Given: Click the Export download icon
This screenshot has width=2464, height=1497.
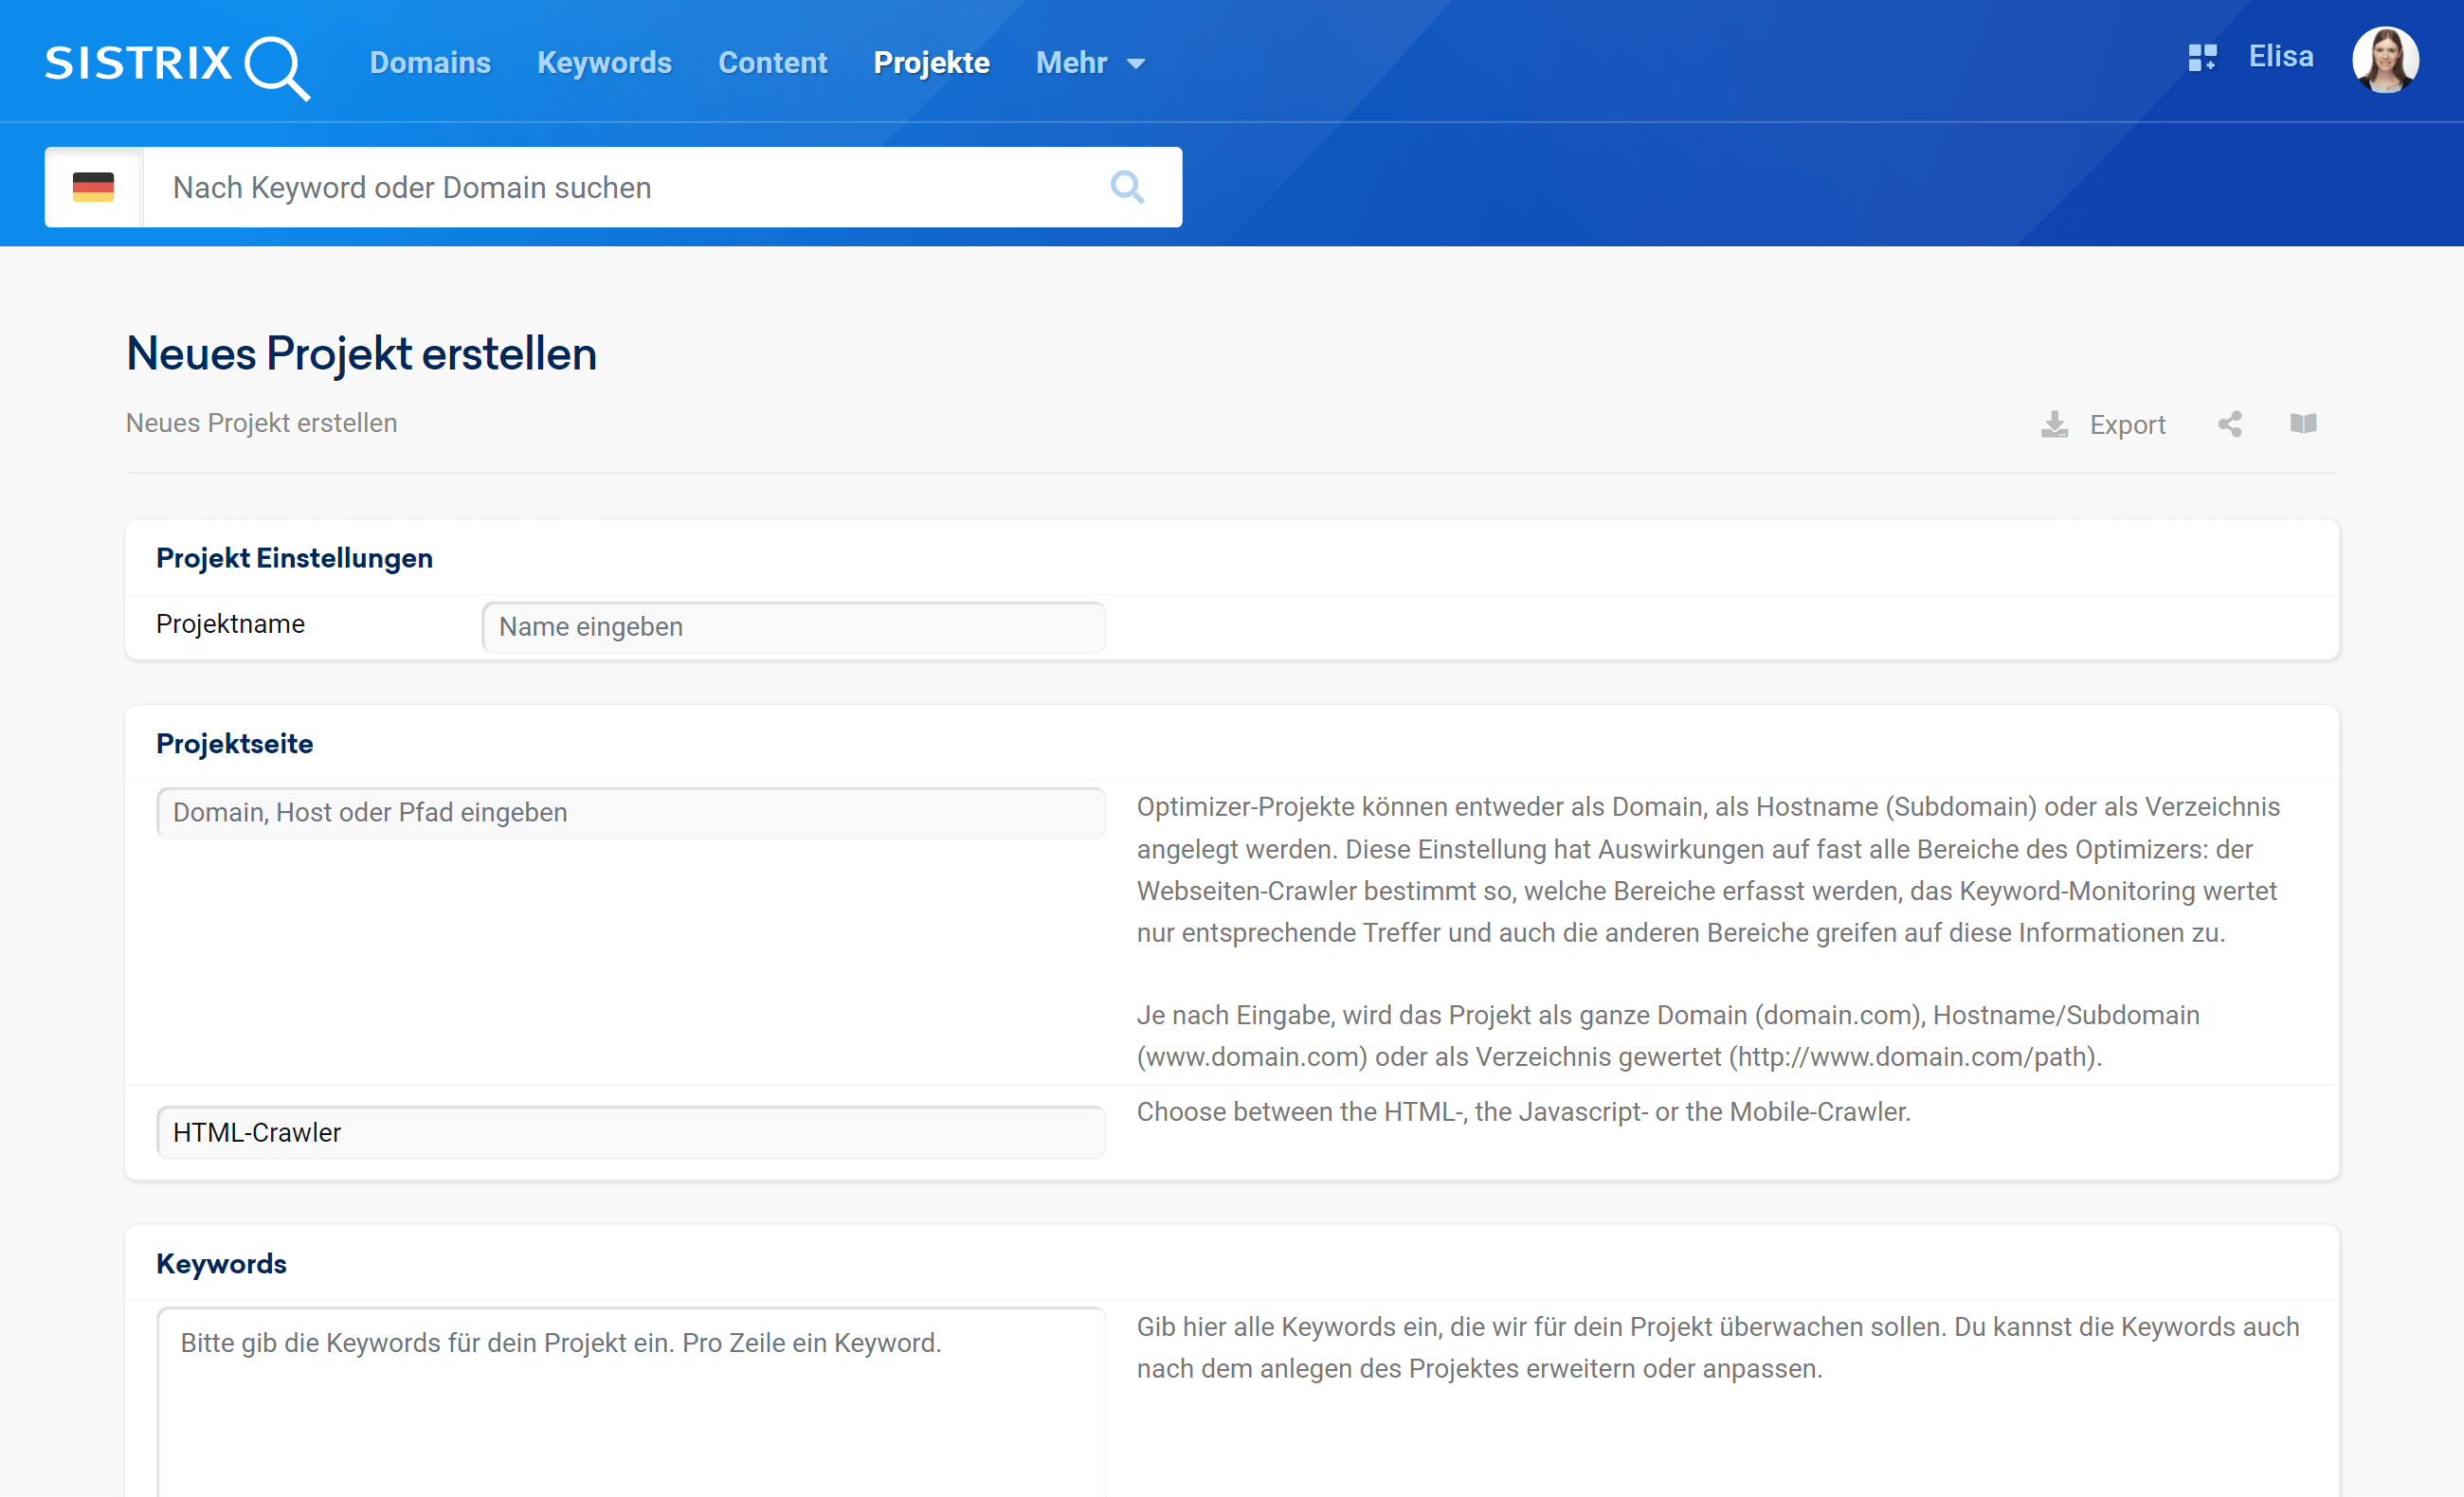Looking at the screenshot, I should tap(2054, 424).
